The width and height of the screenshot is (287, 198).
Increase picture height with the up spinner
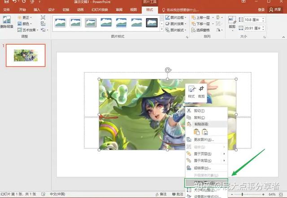click(x=263, y=18)
